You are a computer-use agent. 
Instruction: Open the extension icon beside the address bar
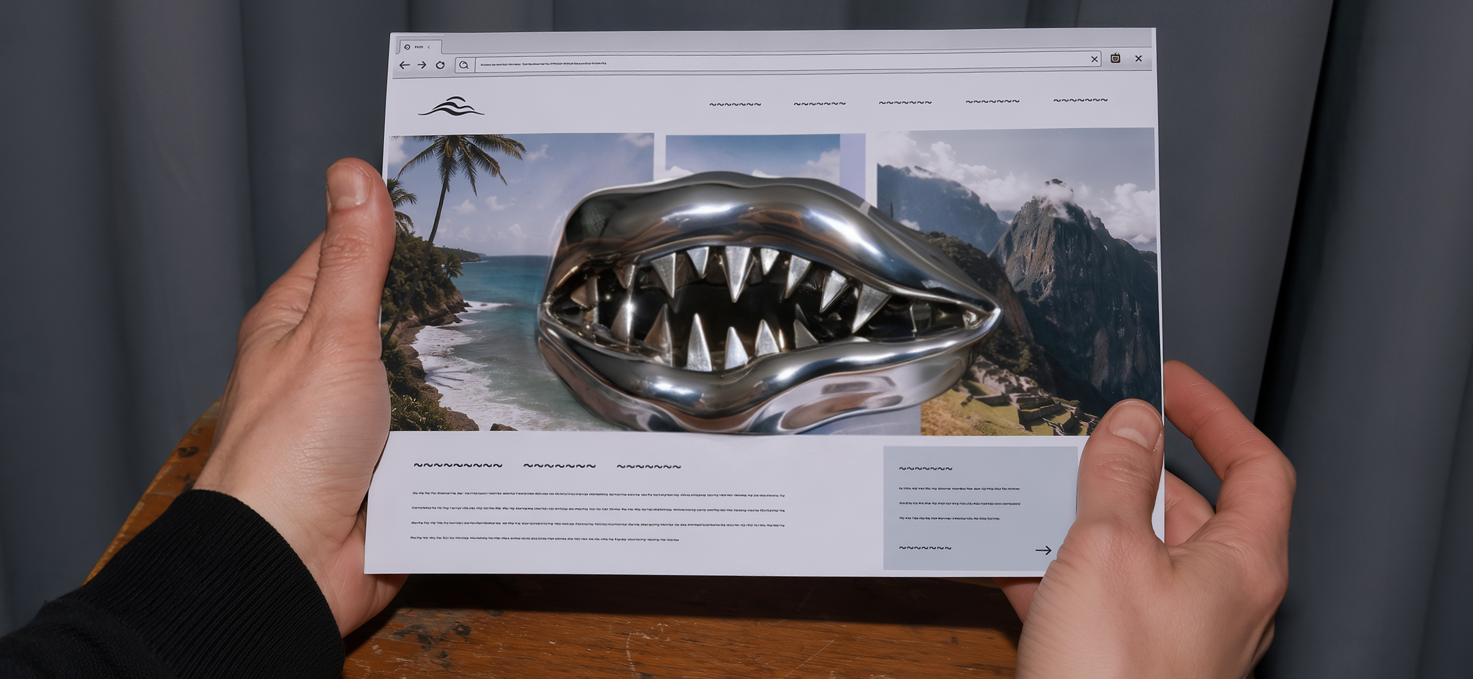pyautogui.click(x=1115, y=58)
